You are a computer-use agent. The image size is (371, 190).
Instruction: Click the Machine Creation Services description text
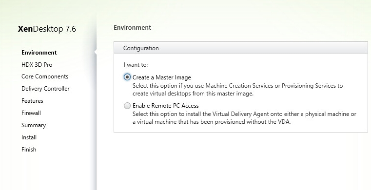point(237,90)
